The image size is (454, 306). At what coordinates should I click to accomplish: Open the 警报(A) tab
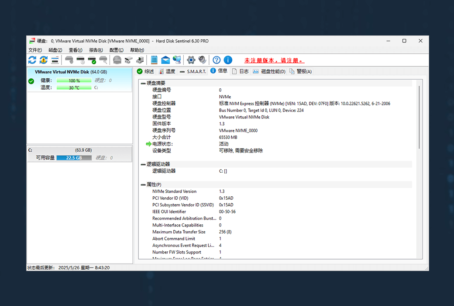(x=300, y=71)
